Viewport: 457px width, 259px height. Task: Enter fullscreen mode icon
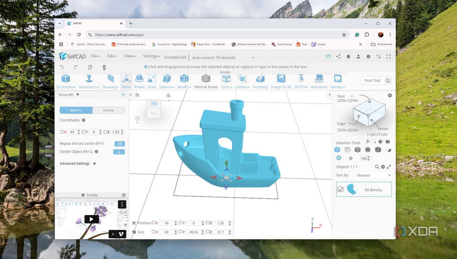pos(388,56)
